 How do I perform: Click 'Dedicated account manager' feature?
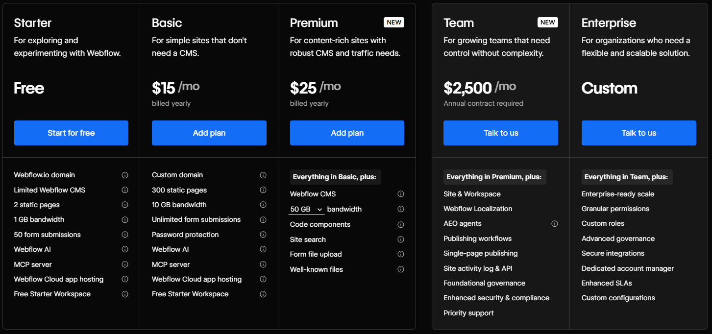pos(628,268)
